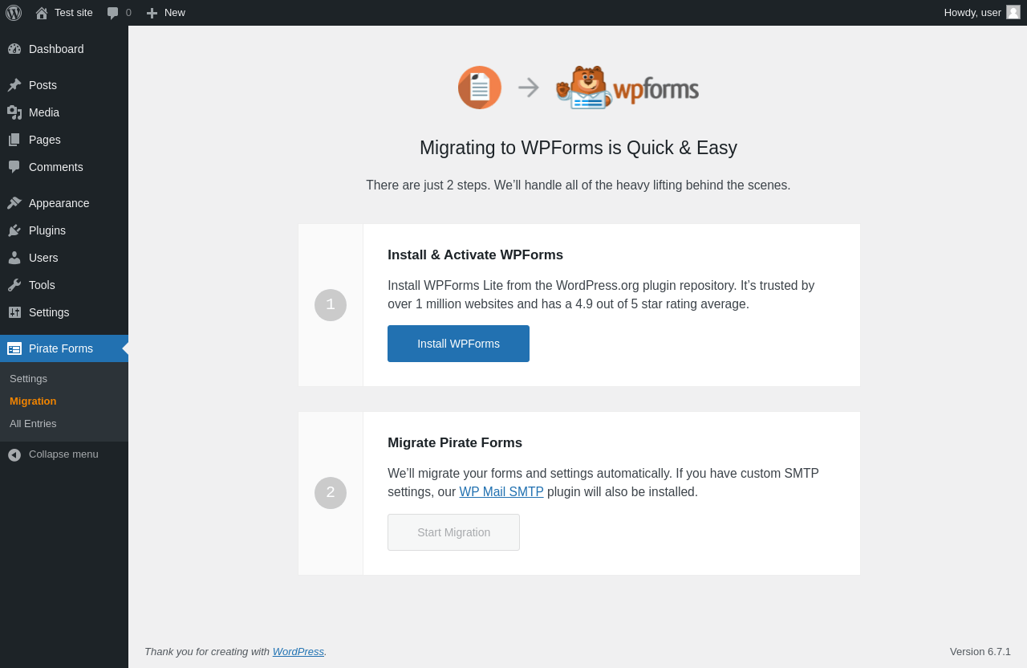This screenshot has width=1027, height=668.
Task: Click the Start Migration button
Action: pyautogui.click(x=453, y=532)
